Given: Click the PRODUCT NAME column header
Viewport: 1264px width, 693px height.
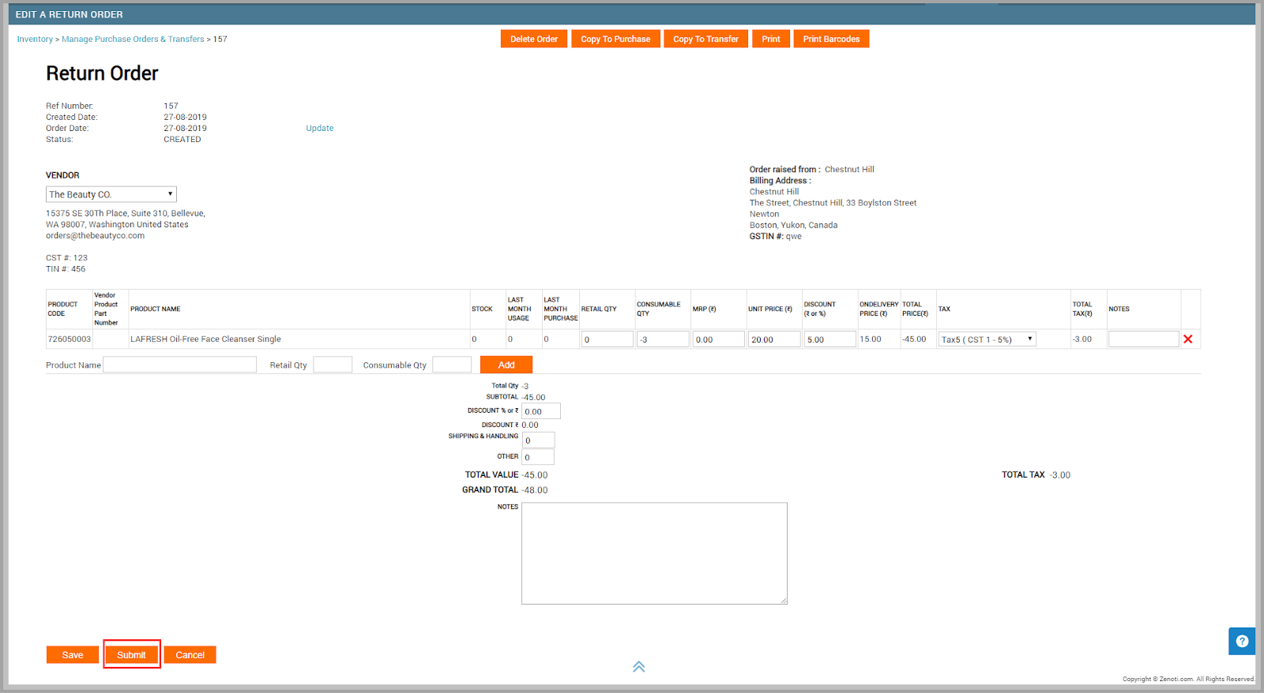Looking at the screenshot, I should pyautogui.click(x=156, y=309).
